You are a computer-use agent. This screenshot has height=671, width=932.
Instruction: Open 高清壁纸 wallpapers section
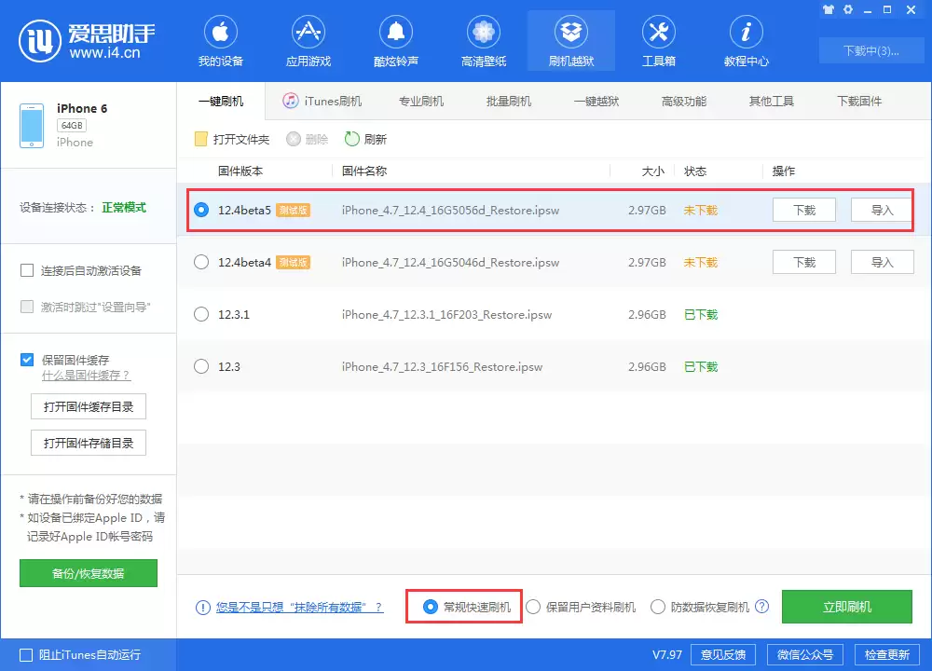coord(483,41)
